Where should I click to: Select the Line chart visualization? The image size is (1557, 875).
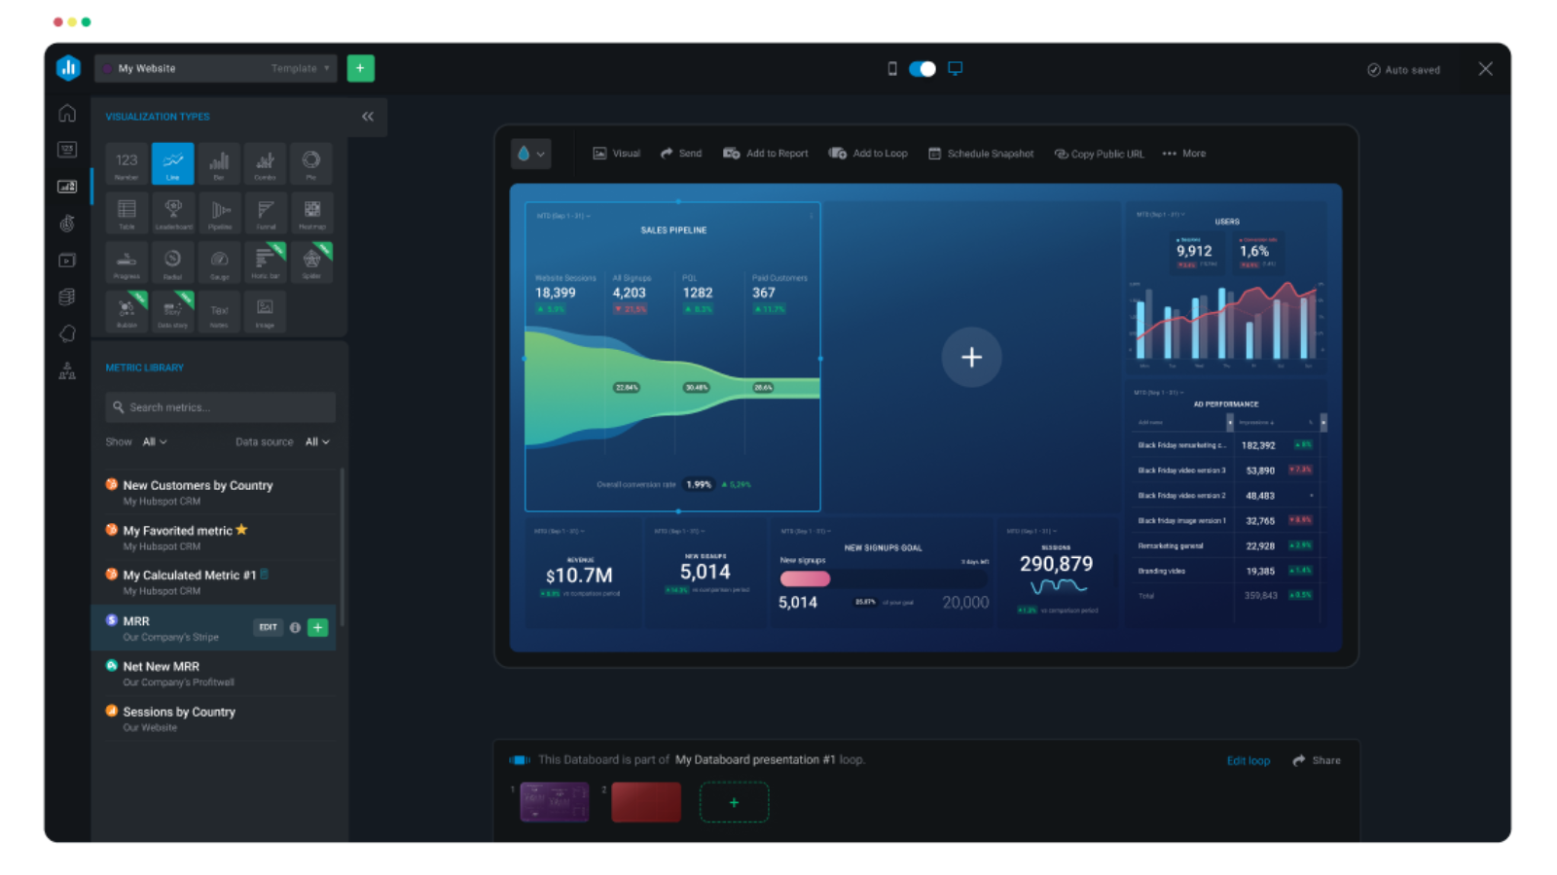[x=172, y=163]
